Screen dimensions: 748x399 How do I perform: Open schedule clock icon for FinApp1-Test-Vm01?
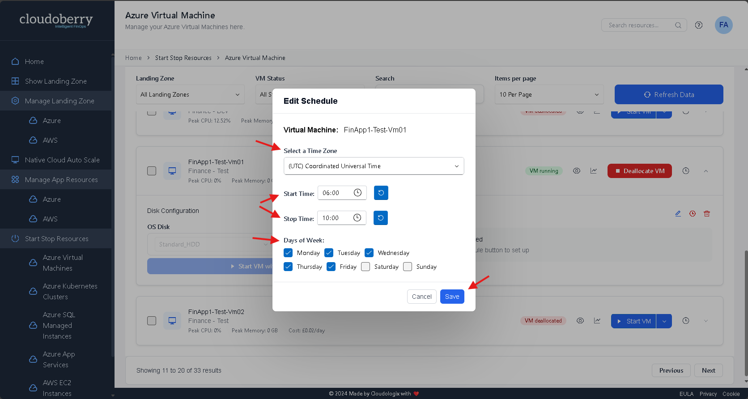(x=686, y=171)
